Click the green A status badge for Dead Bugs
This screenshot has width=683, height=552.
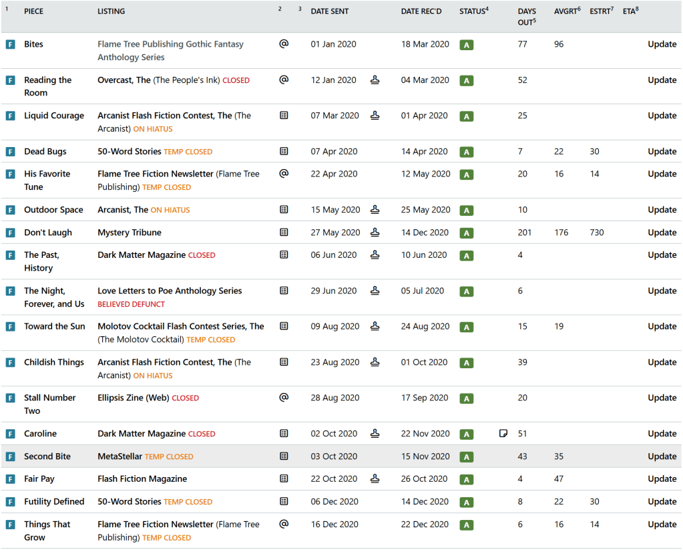(x=466, y=152)
